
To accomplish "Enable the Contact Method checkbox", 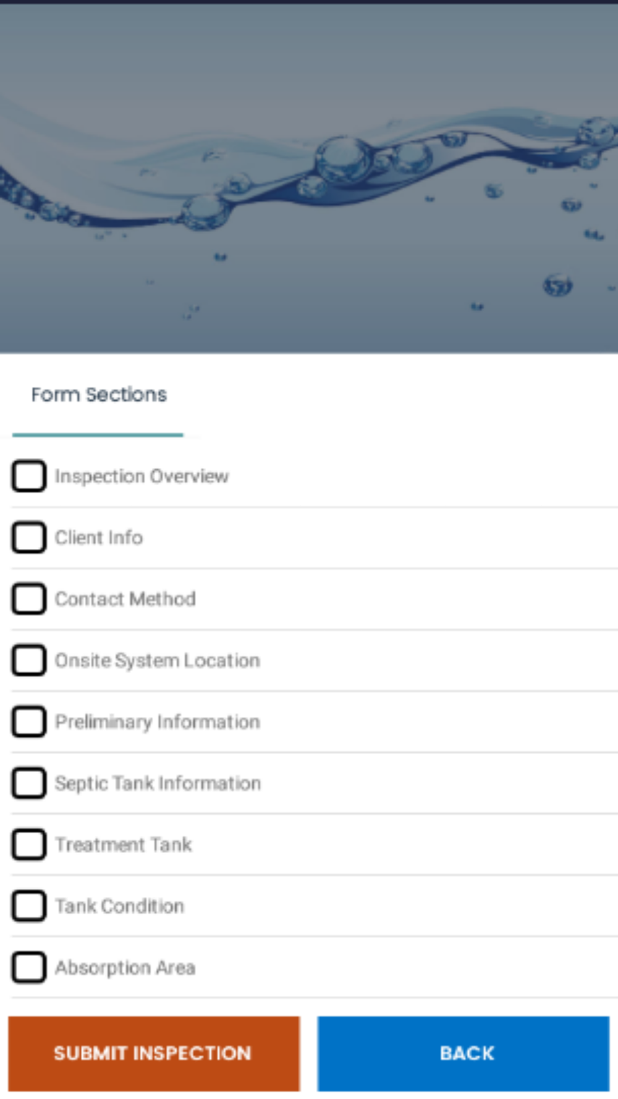I will (x=28, y=598).
